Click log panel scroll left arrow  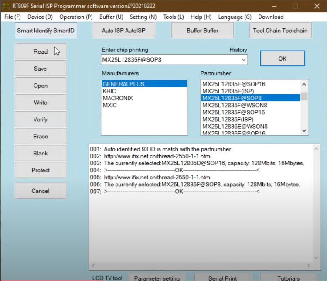tap(93, 266)
